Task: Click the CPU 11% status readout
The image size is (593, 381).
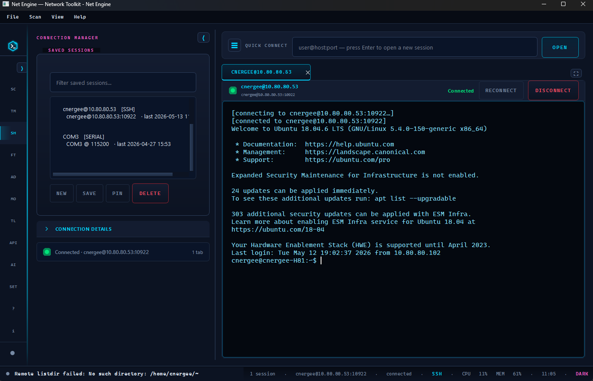Action: pos(475,374)
